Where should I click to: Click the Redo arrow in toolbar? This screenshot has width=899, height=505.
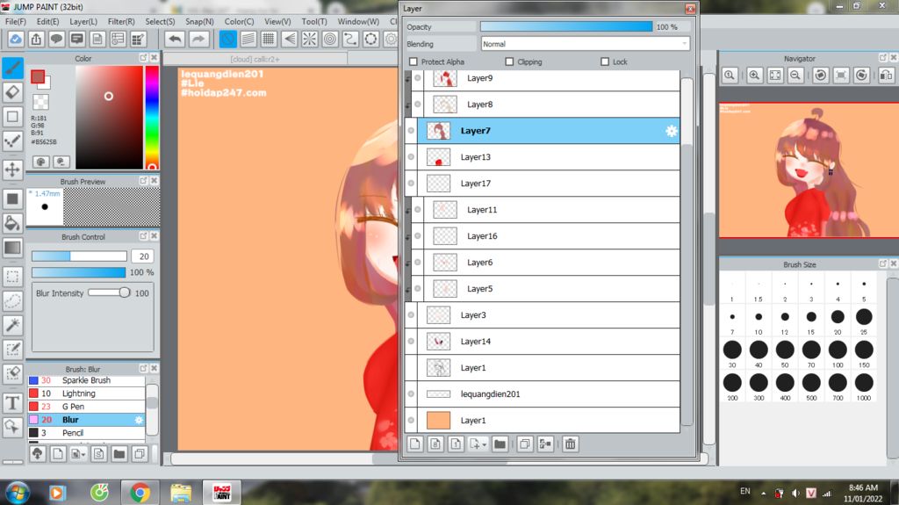[x=198, y=39]
